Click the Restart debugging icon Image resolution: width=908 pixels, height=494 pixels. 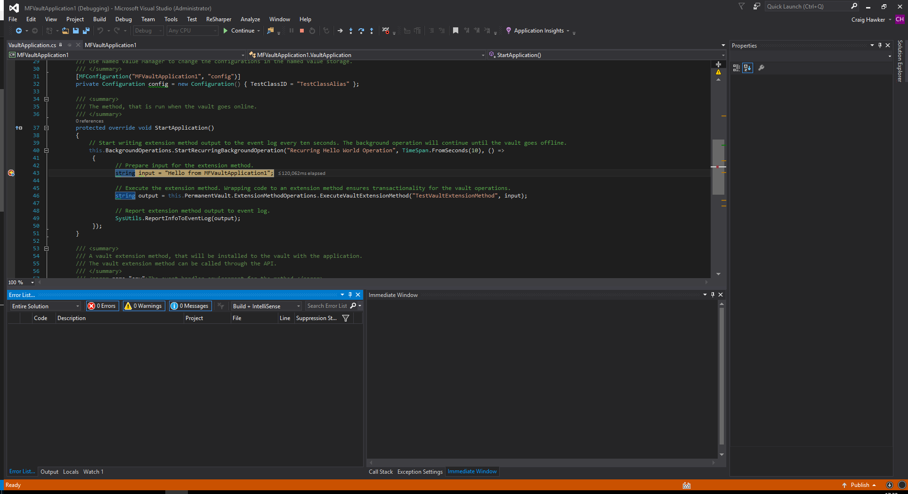(312, 31)
